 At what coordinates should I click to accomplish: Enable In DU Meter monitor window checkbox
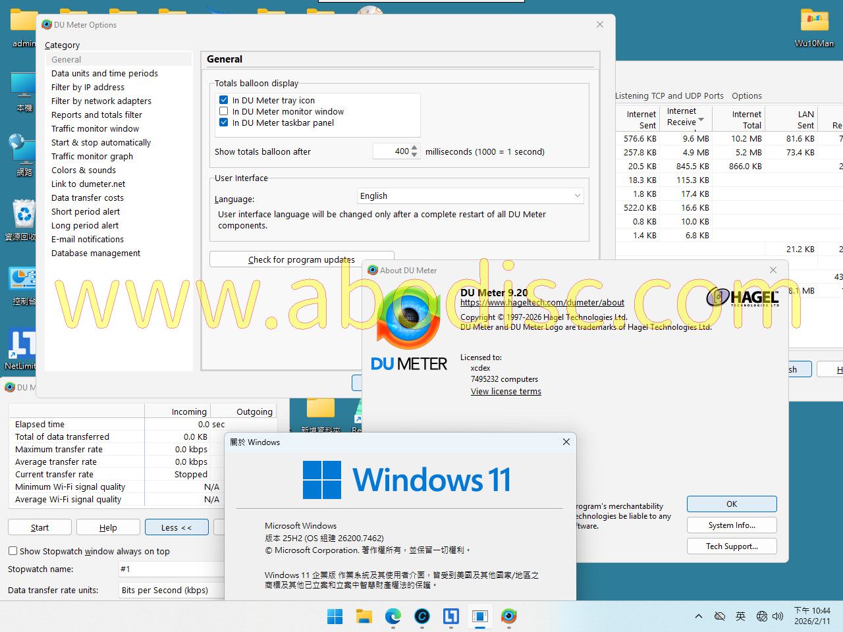[224, 111]
